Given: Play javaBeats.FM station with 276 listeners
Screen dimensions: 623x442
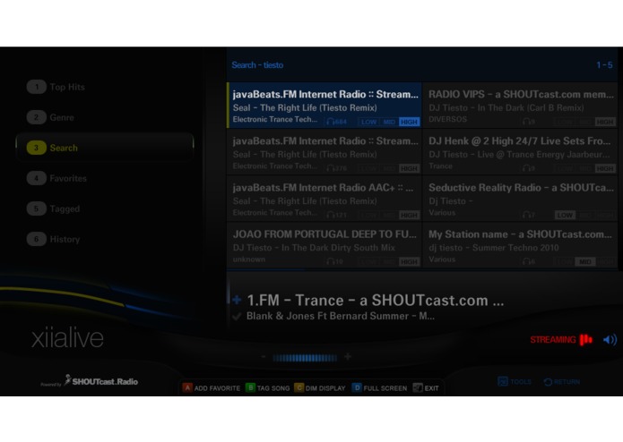Looking at the screenshot, I should tap(324, 152).
